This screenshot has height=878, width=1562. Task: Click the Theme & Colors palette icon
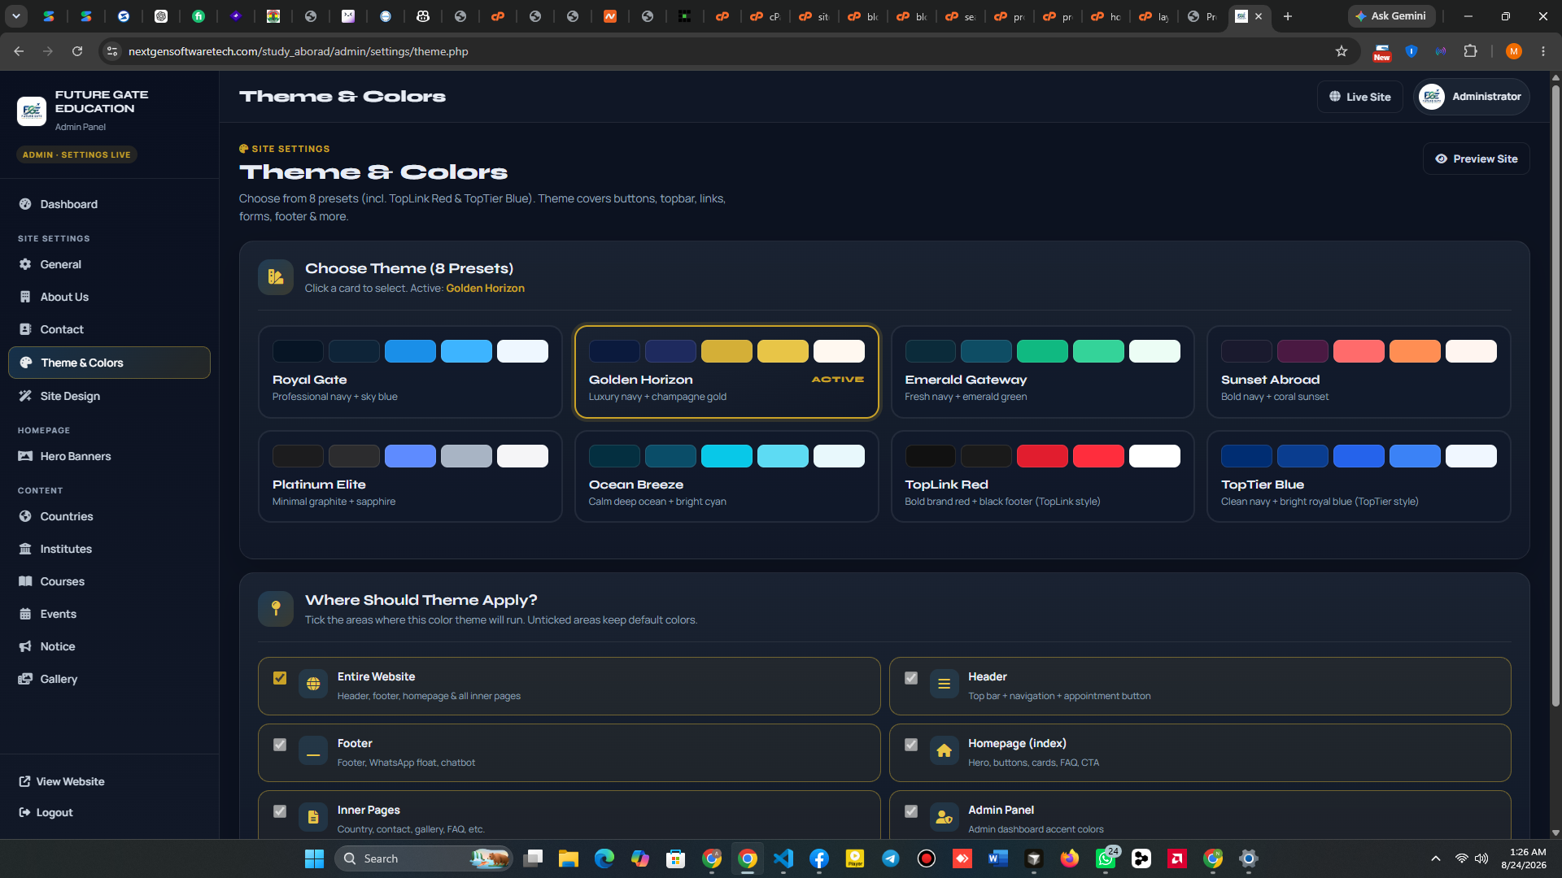(x=26, y=363)
